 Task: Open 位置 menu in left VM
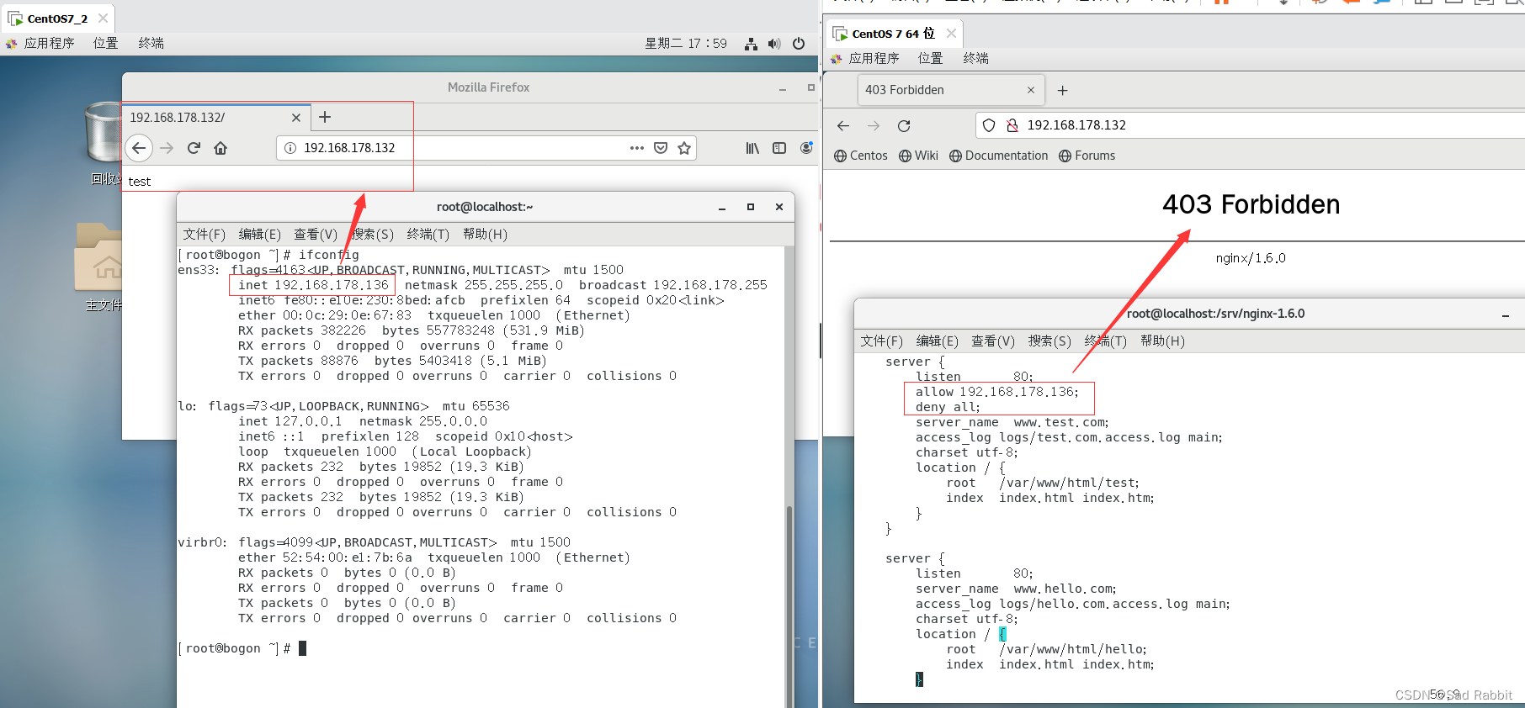[x=105, y=44]
